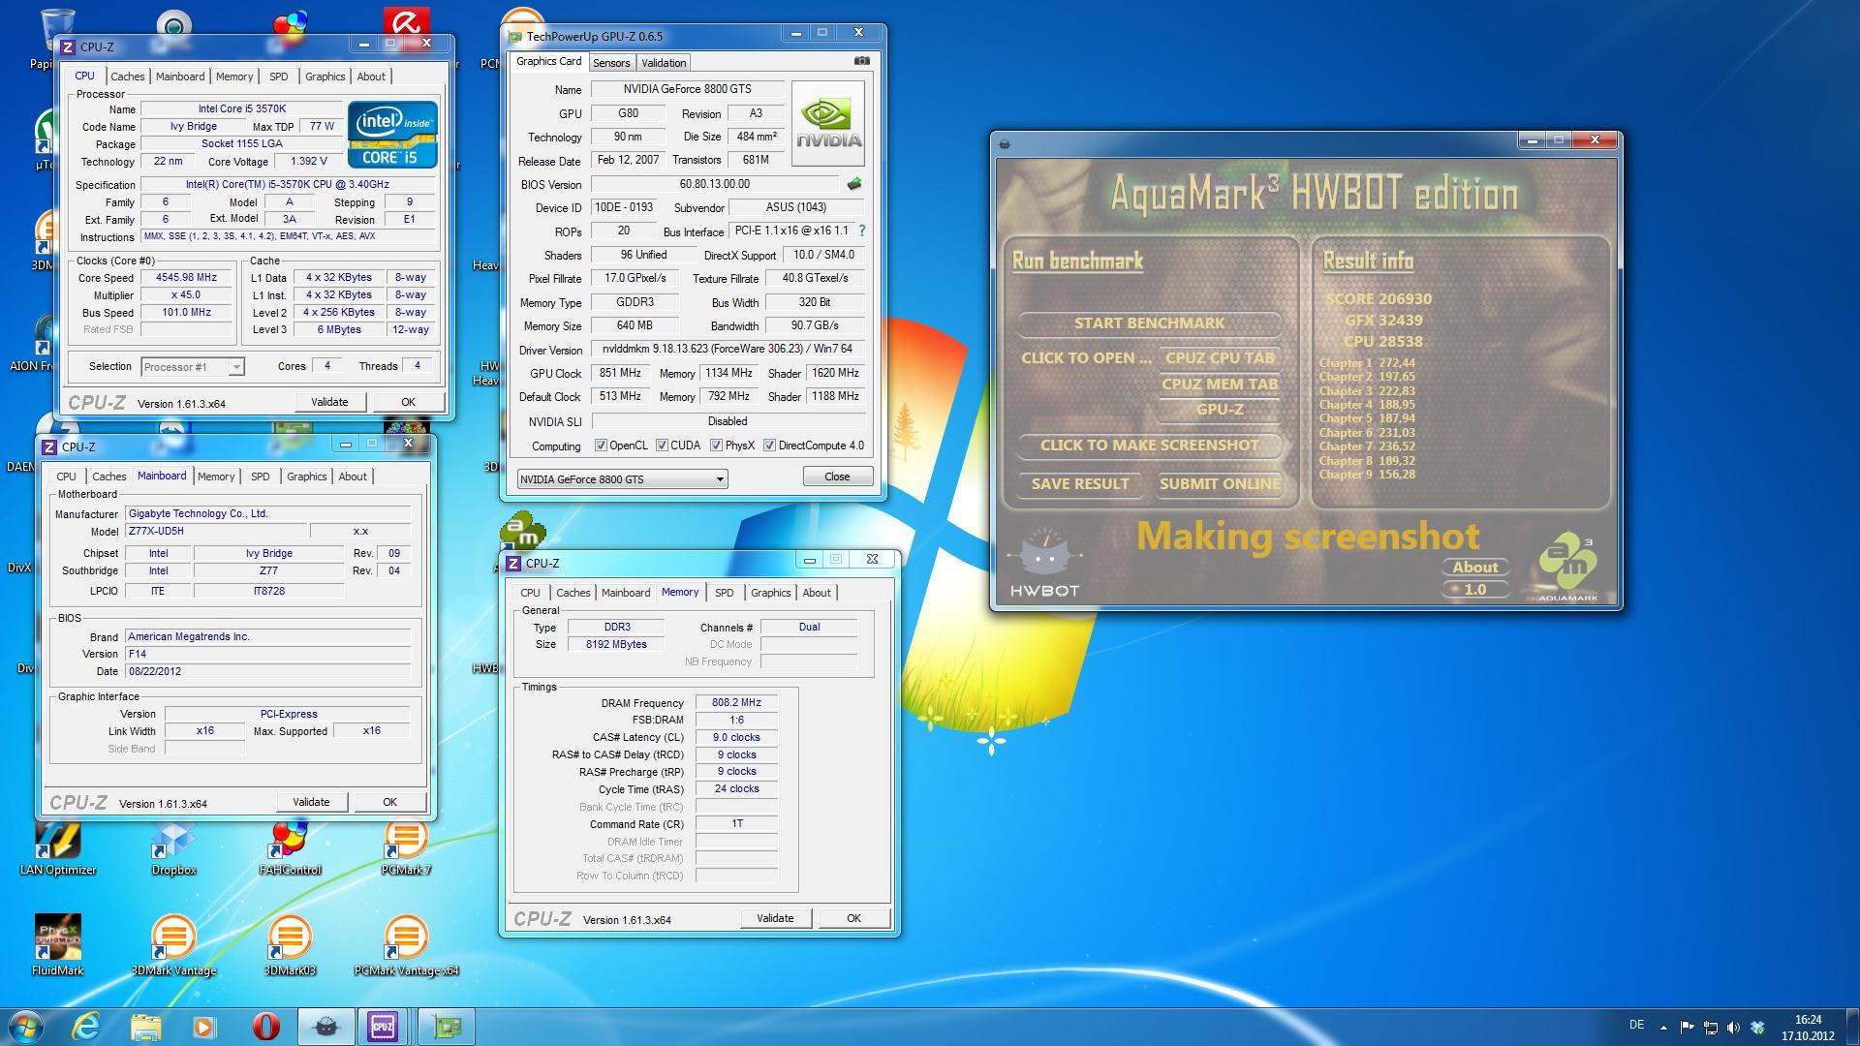
Task: Click DRAM Frequency 808.2 MHz field
Action: tap(736, 703)
